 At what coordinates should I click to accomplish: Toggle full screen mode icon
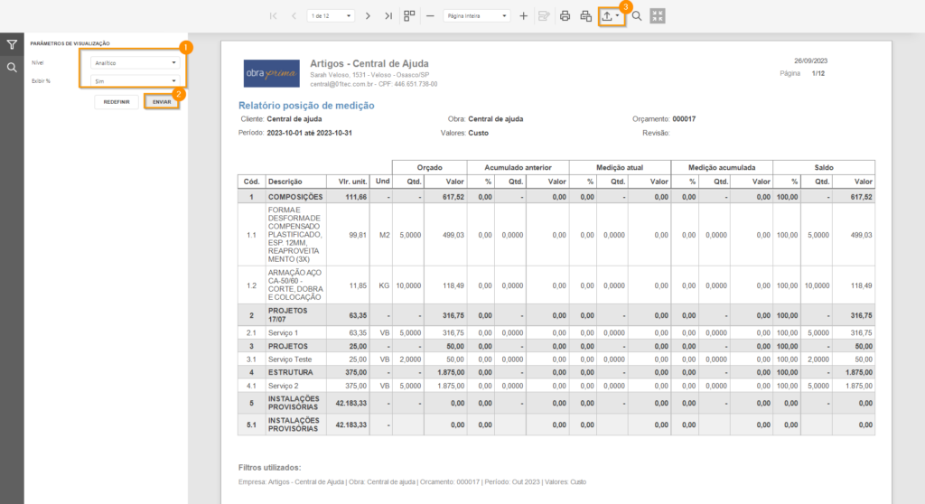pyautogui.click(x=658, y=16)
